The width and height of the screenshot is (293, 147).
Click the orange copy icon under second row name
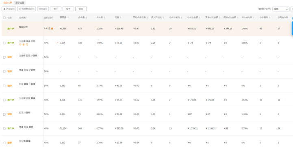click(x=27, y=44)
